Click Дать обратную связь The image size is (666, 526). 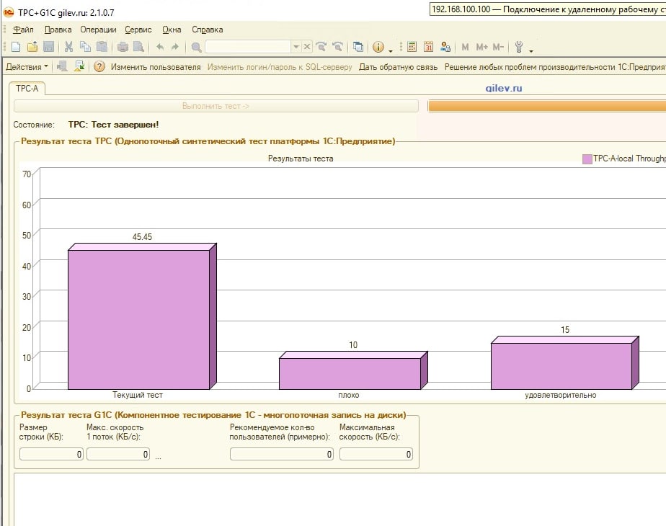point(398,67)
